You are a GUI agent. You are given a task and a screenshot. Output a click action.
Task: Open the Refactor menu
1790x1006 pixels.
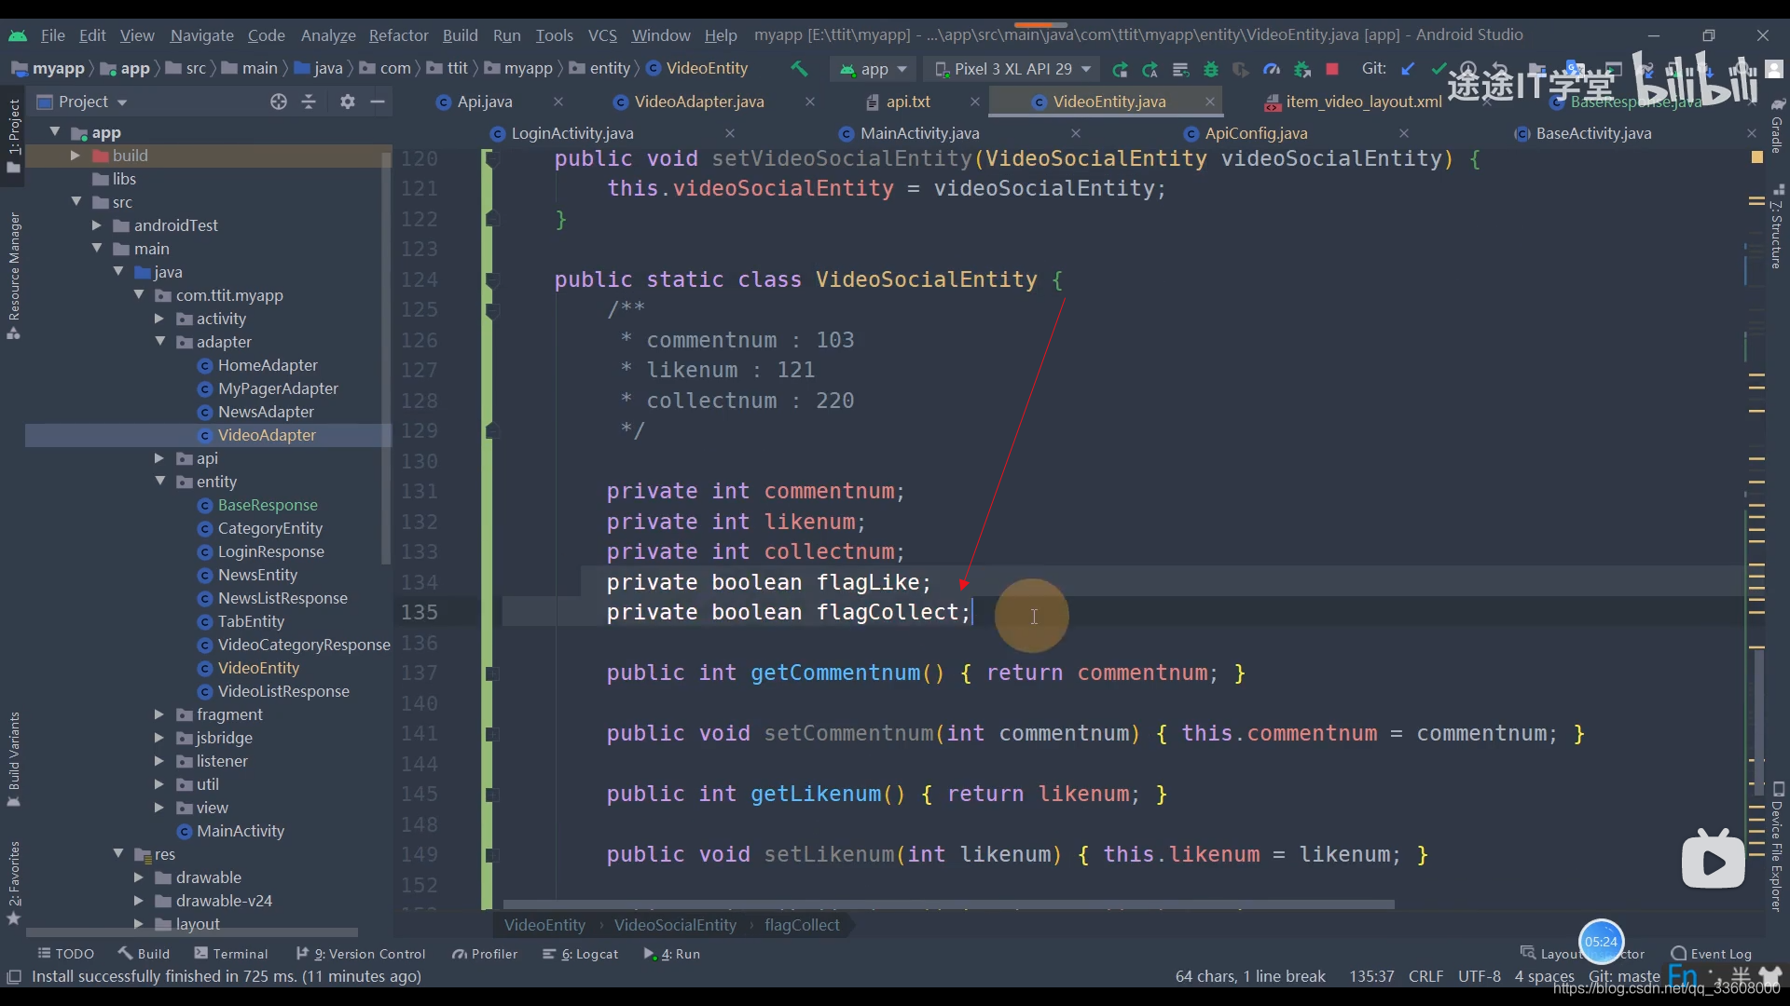coord(398,35)
